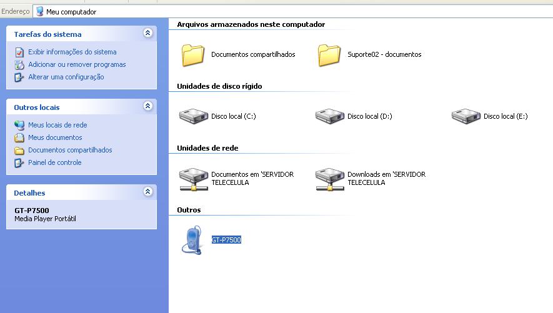
Task: Go to Meus documentos link
Action: [x=55, y=137]
